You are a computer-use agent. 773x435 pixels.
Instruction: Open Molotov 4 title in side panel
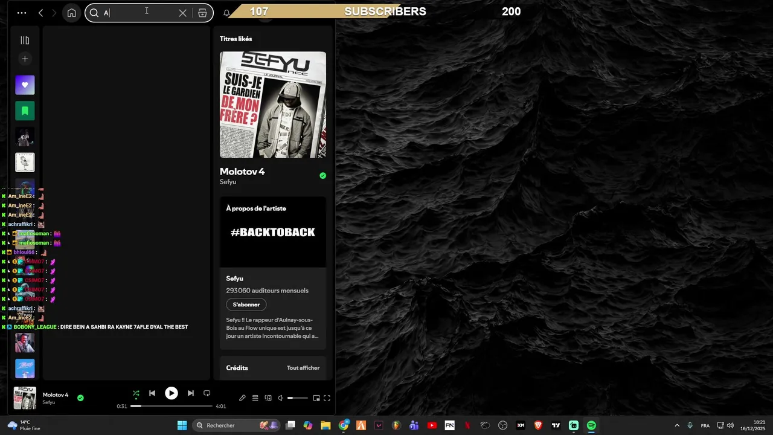(242, 172)
